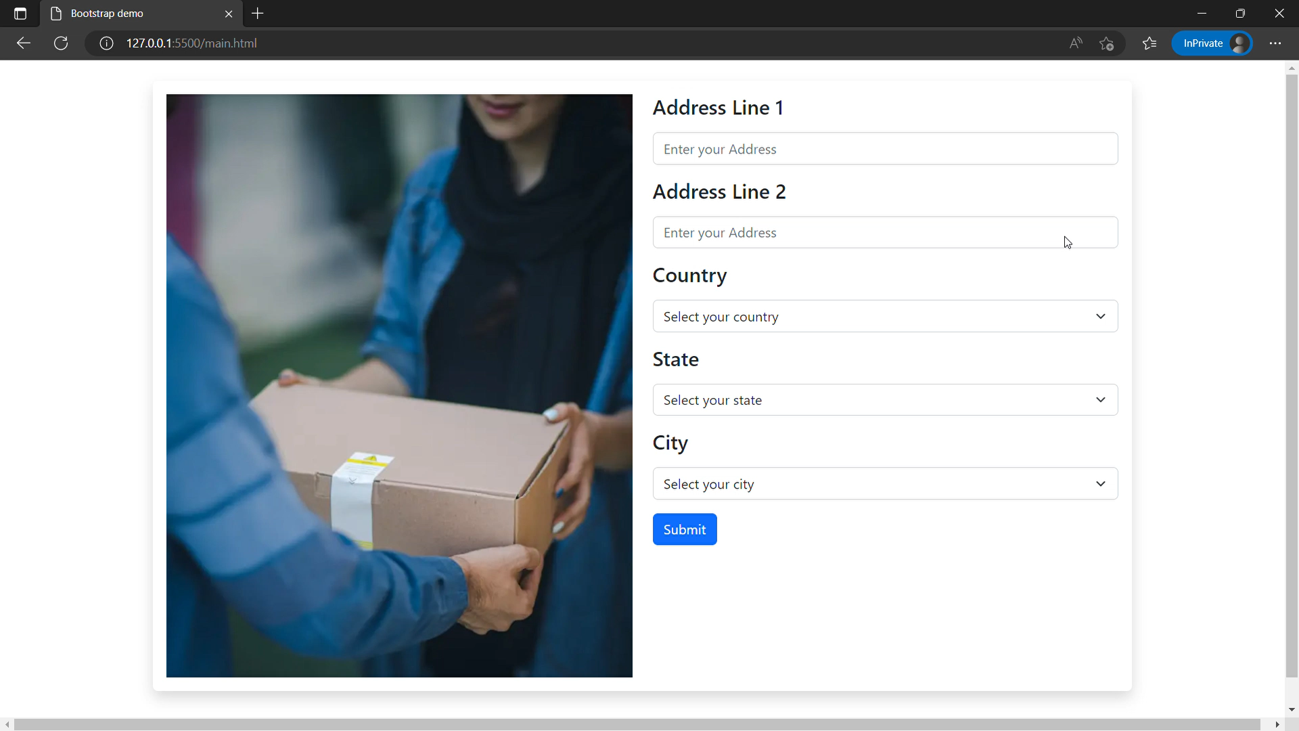Select the Bootstrap demo tab

click(x=135, y=14)
